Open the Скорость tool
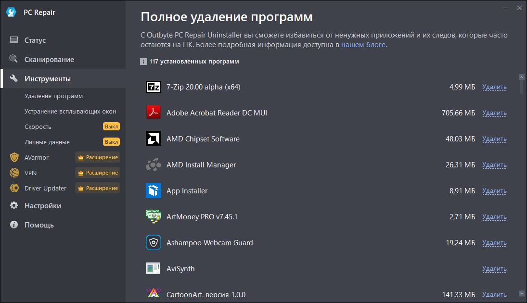Screen dimensions: 527x303 38,126
